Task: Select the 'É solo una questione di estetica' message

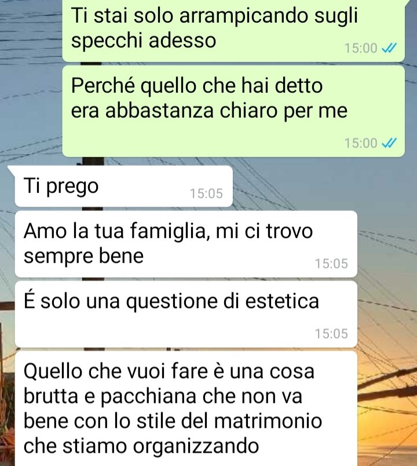Action: pos(186,314)
